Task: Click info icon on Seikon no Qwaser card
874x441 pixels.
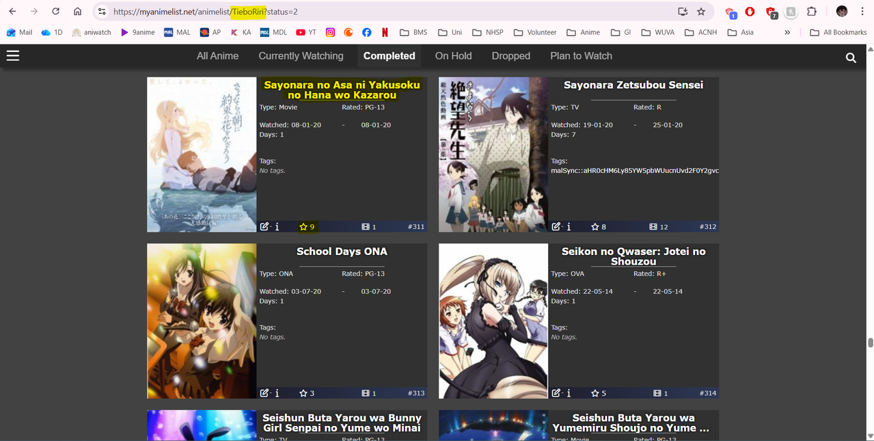Action: tap(569, 393)
